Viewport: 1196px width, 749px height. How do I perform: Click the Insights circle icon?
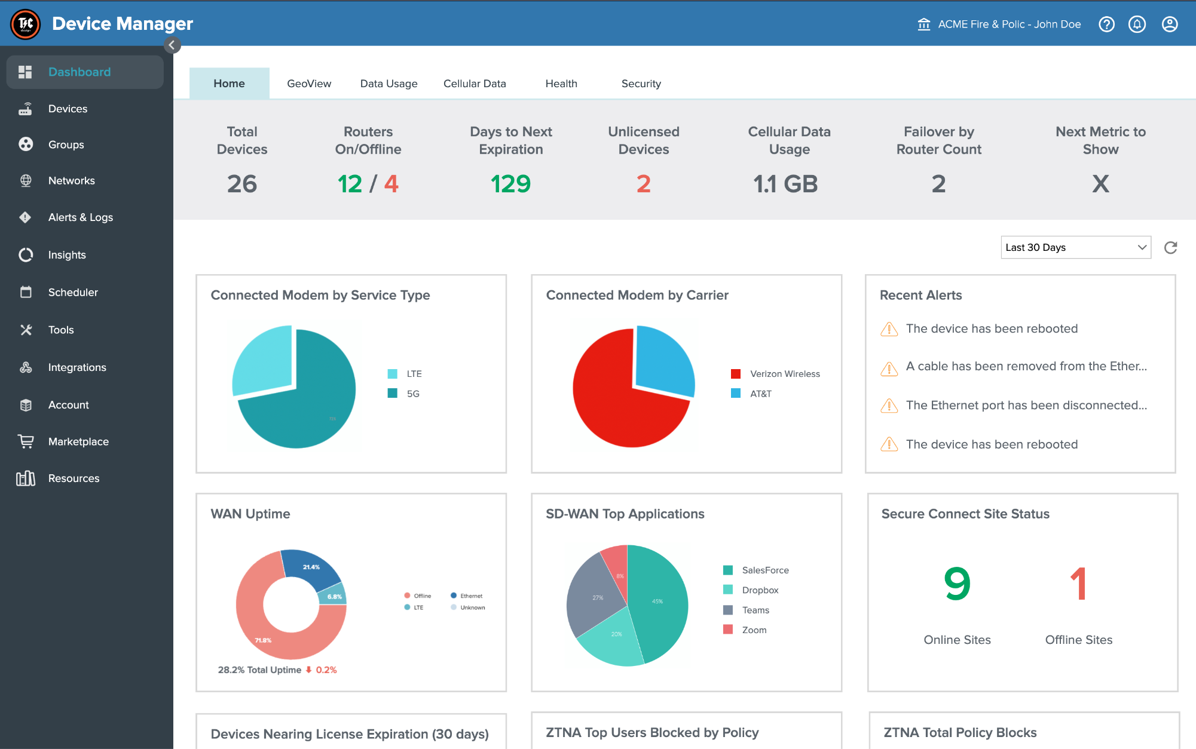click(25, 255)
